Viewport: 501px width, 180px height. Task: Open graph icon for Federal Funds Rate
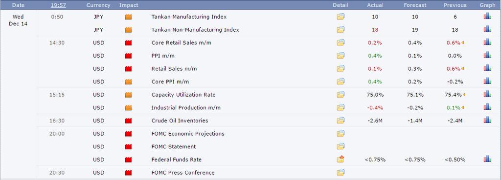(x=487, y=159)
